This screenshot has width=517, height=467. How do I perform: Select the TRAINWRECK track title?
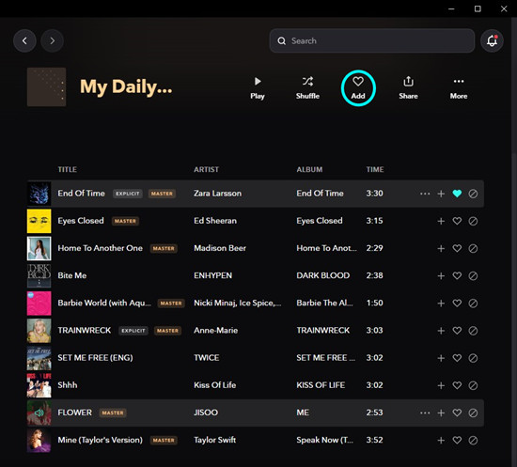85,330
